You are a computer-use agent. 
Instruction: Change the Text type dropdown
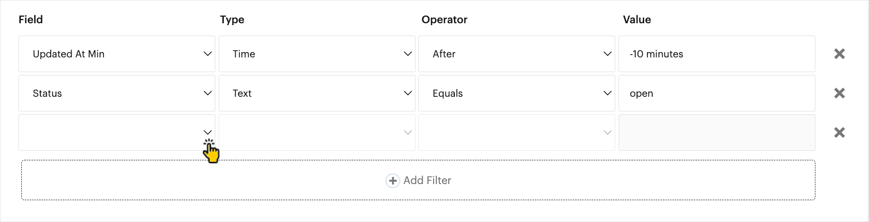pos(317,93)
